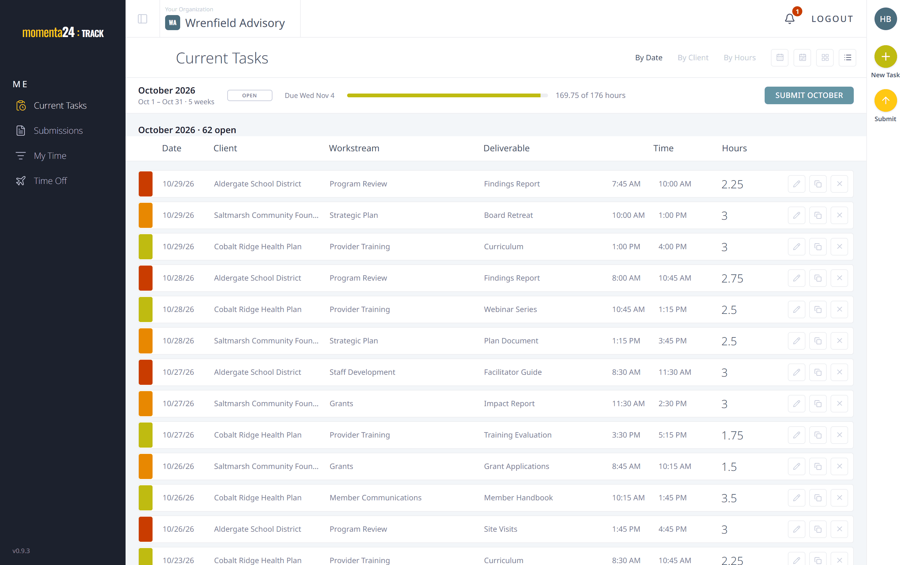Duplicate the Plan Document task
The height and width of the screenshot is (565, 904).
pyautogui.click(x=818, y=341)
